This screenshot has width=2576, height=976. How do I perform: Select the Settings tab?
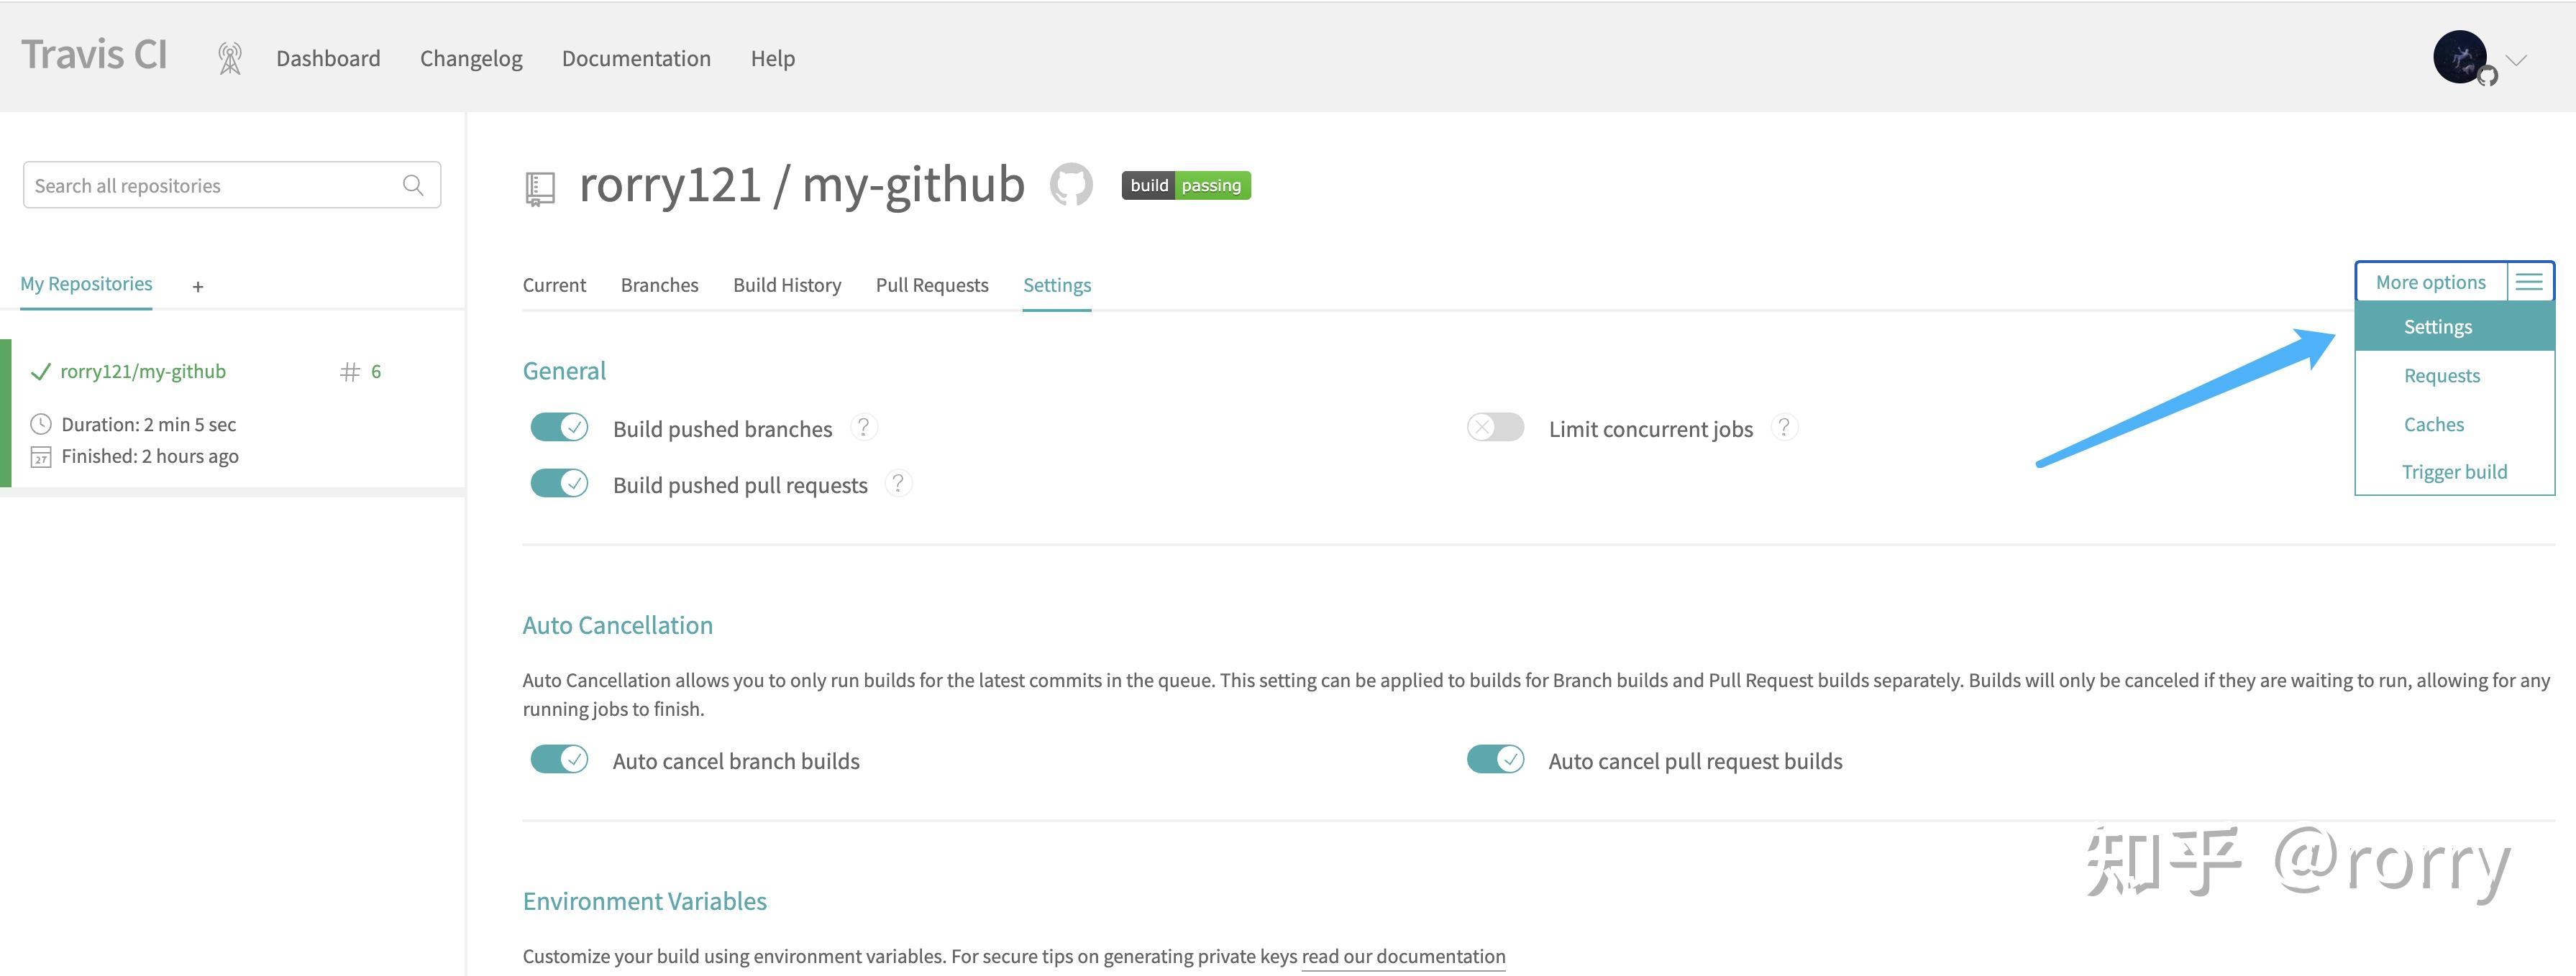click(x=1057, y=285)
